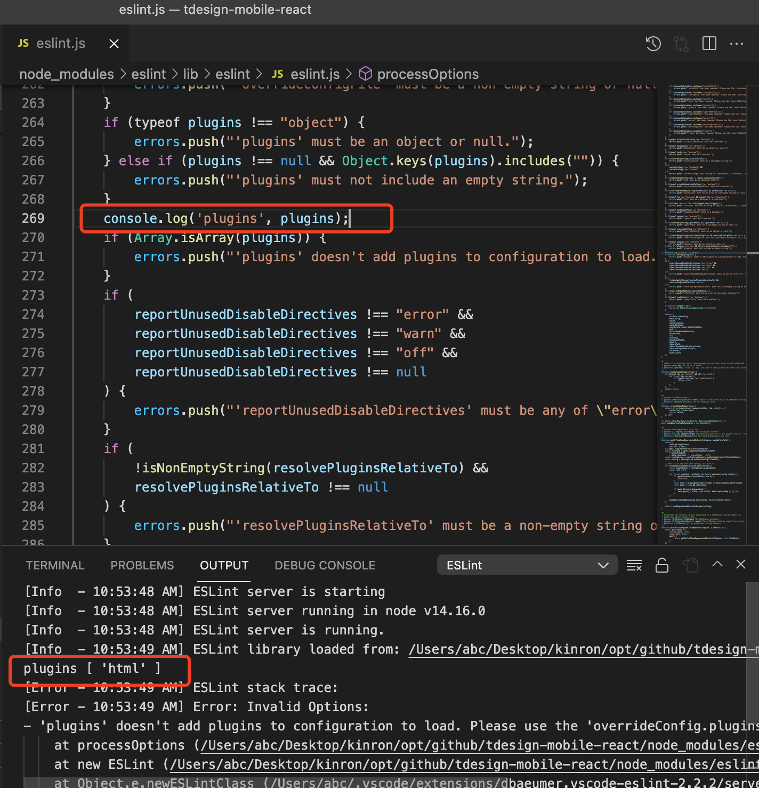Open the More Actions ellipsis menu
759x788 pixels.
[x=737, y=44]
